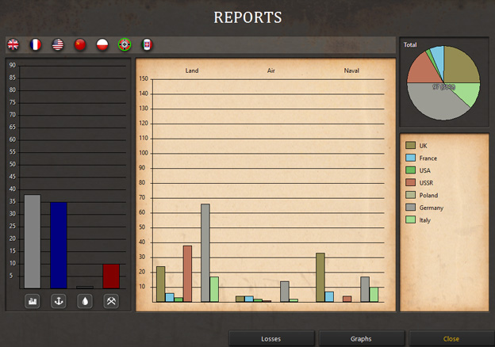Click the Italy legend label

click(x=425, y=220)
